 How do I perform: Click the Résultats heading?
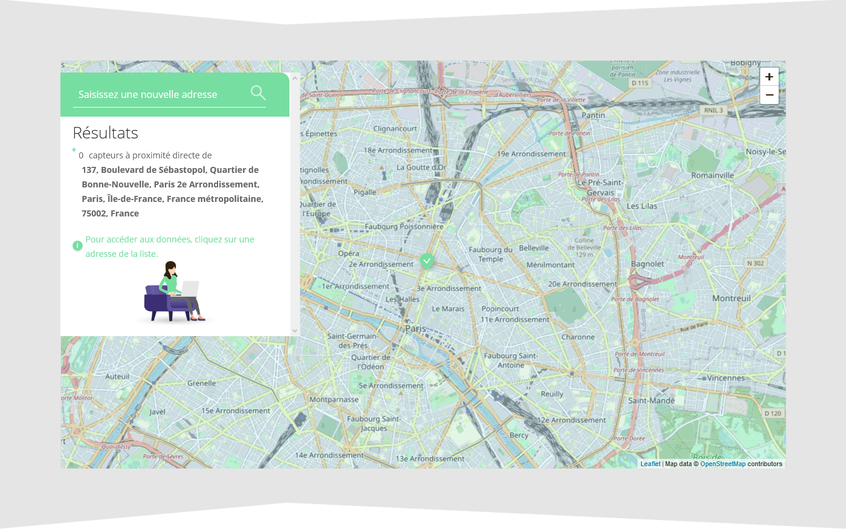pos(106,133)
